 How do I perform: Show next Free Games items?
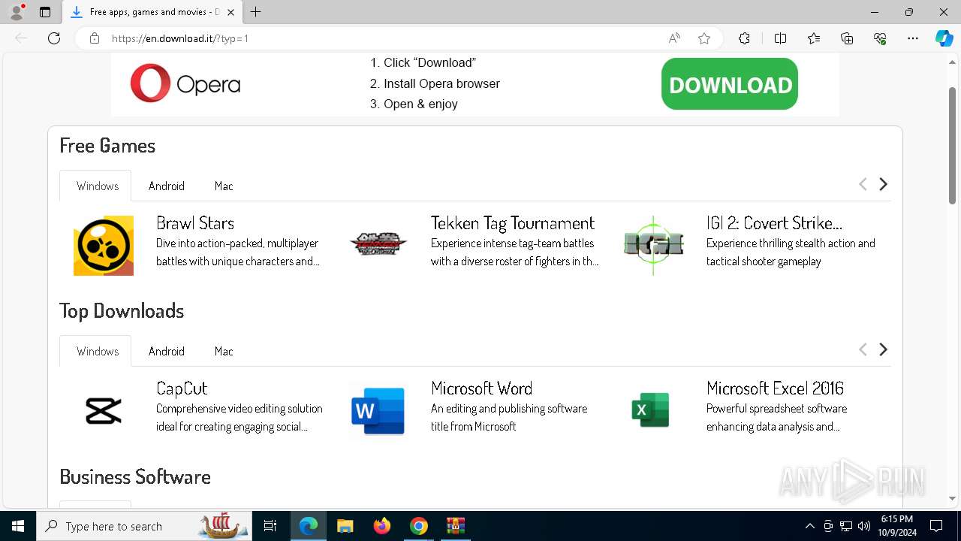[883, 184]
